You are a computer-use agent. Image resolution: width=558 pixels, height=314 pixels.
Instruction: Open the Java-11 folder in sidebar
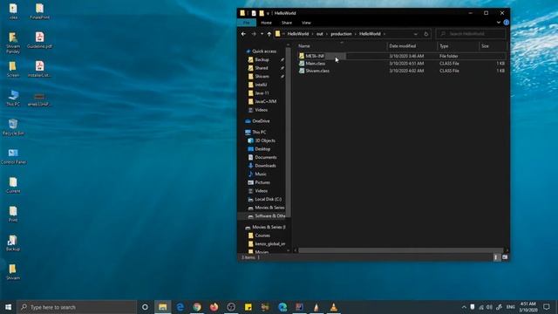[262, 93]
